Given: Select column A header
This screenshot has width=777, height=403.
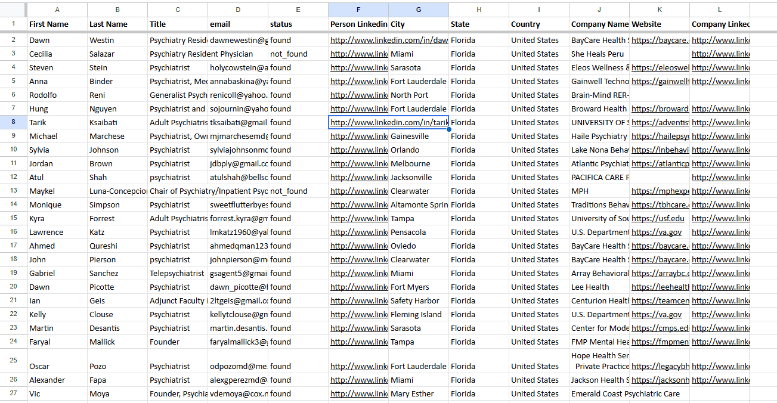Looking at the screenshot, I should coord(57,10).
